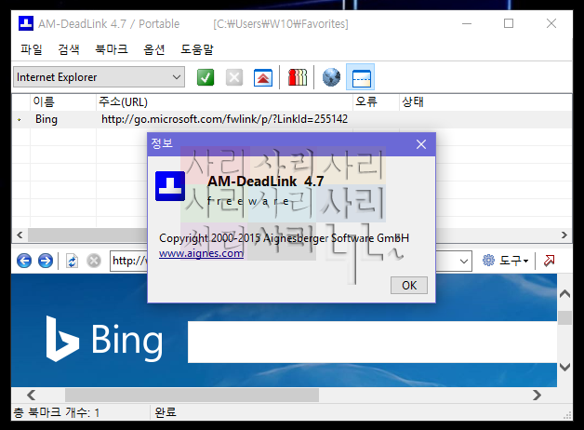This screenshot has height=430, width=584.
Task: Click the blue back arrow button
Action: (x=24, y=261)
